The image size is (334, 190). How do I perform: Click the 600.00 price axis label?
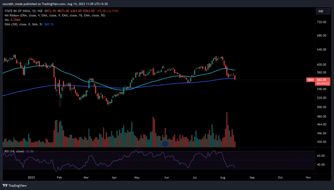[x=321, y=64]
